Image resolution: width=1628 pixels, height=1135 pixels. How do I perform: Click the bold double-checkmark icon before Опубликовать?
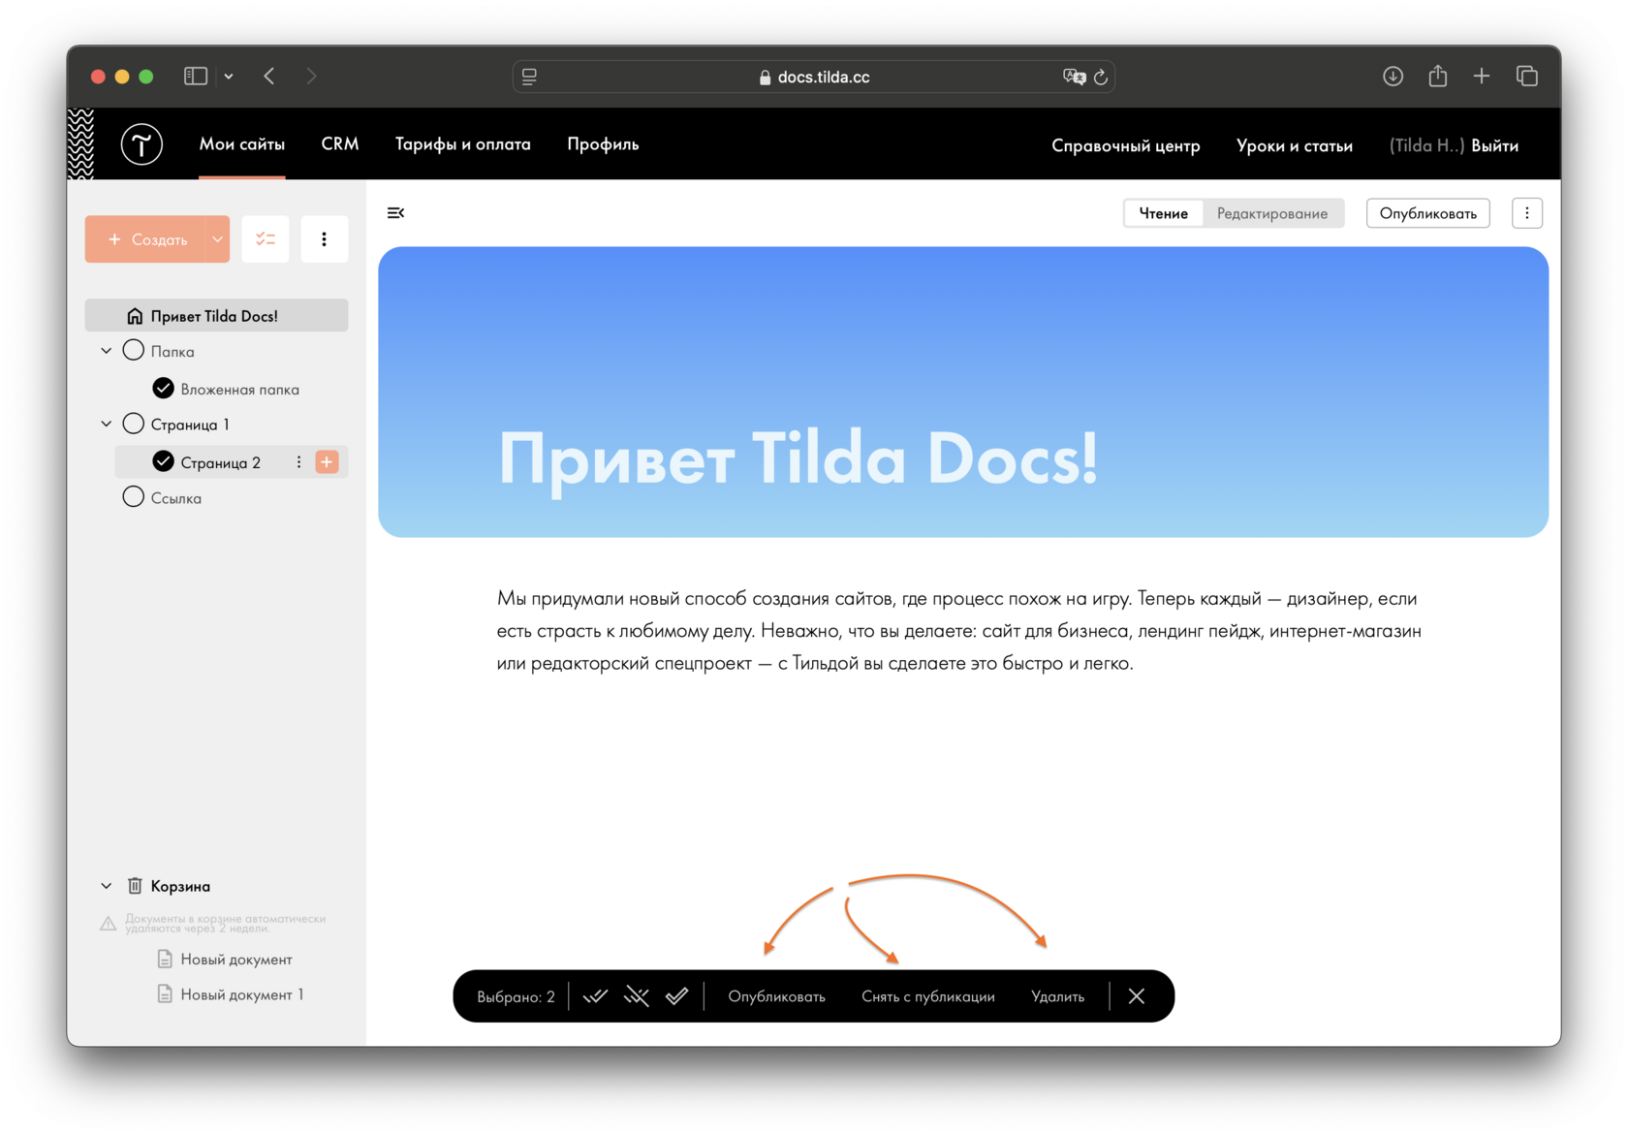click(677, 996)
